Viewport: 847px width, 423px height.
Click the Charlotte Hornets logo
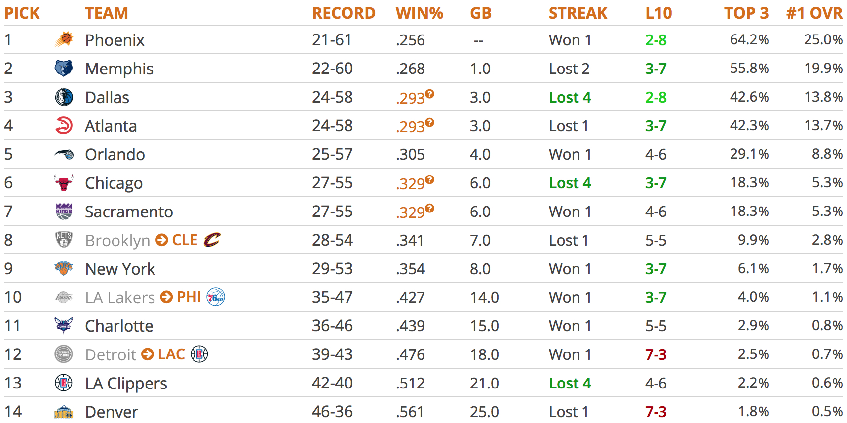[x=64, y=325]
